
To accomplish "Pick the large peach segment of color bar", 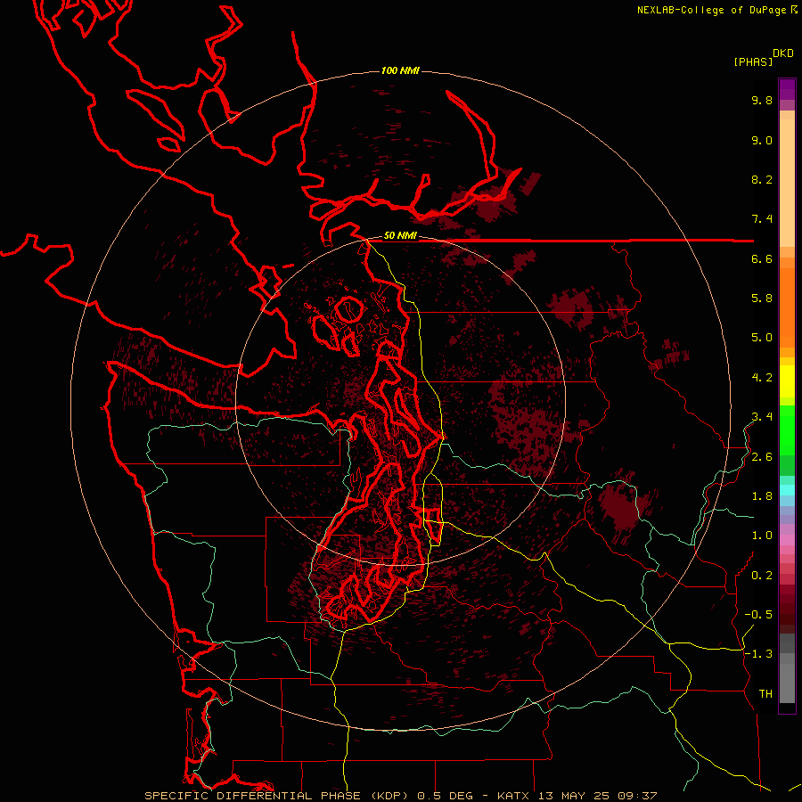I will 787,183.
